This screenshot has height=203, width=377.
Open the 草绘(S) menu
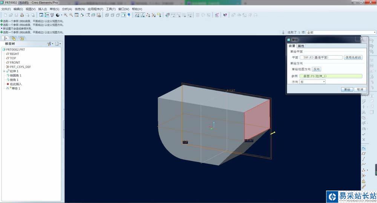[54, 9]
